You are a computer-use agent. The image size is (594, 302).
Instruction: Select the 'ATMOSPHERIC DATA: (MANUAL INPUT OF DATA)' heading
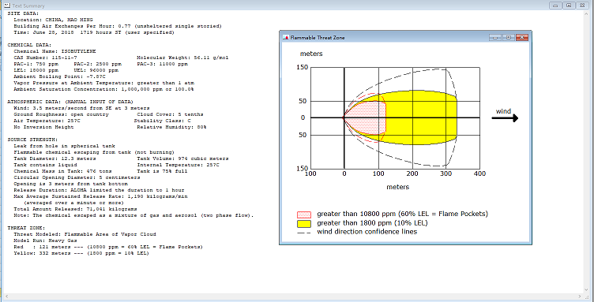point(70,102)
